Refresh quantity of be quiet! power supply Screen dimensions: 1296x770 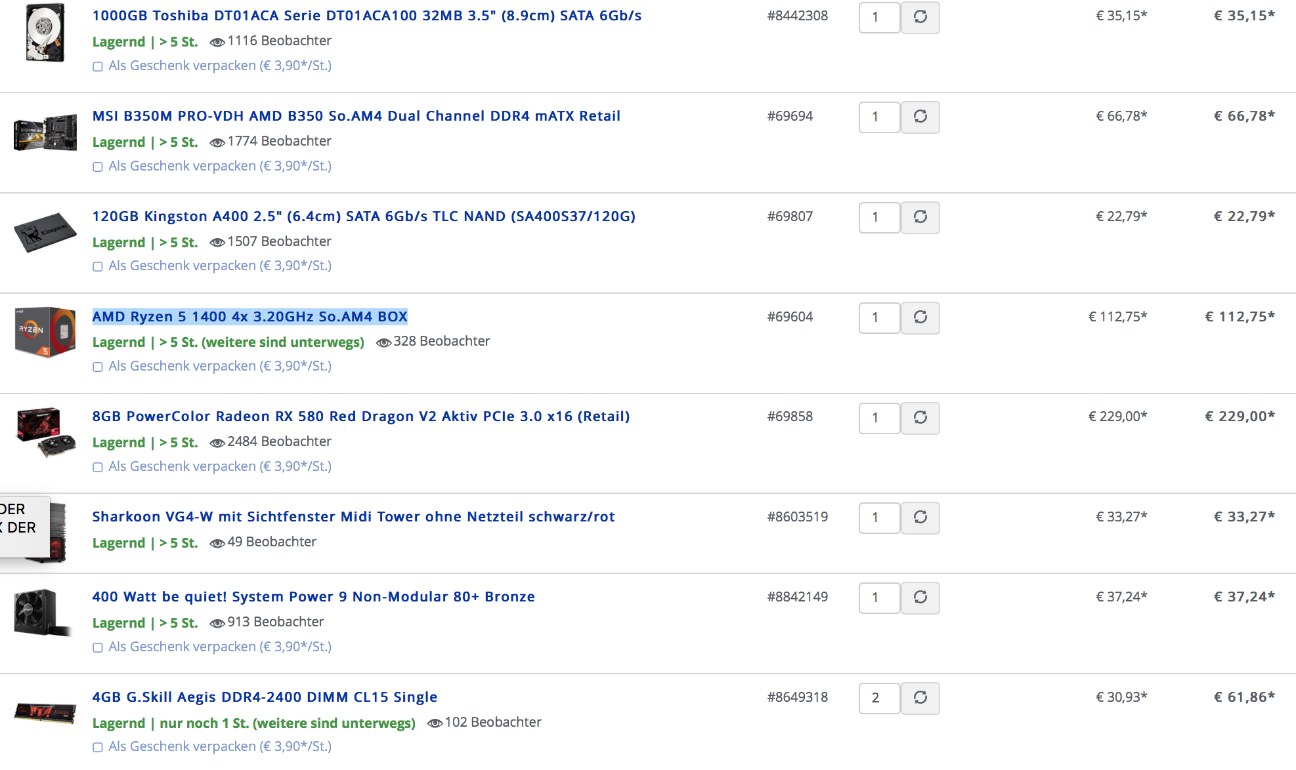click(920, 598)
